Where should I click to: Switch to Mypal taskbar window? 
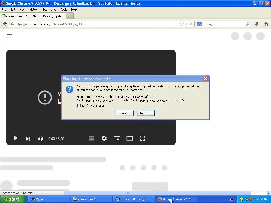49,199
